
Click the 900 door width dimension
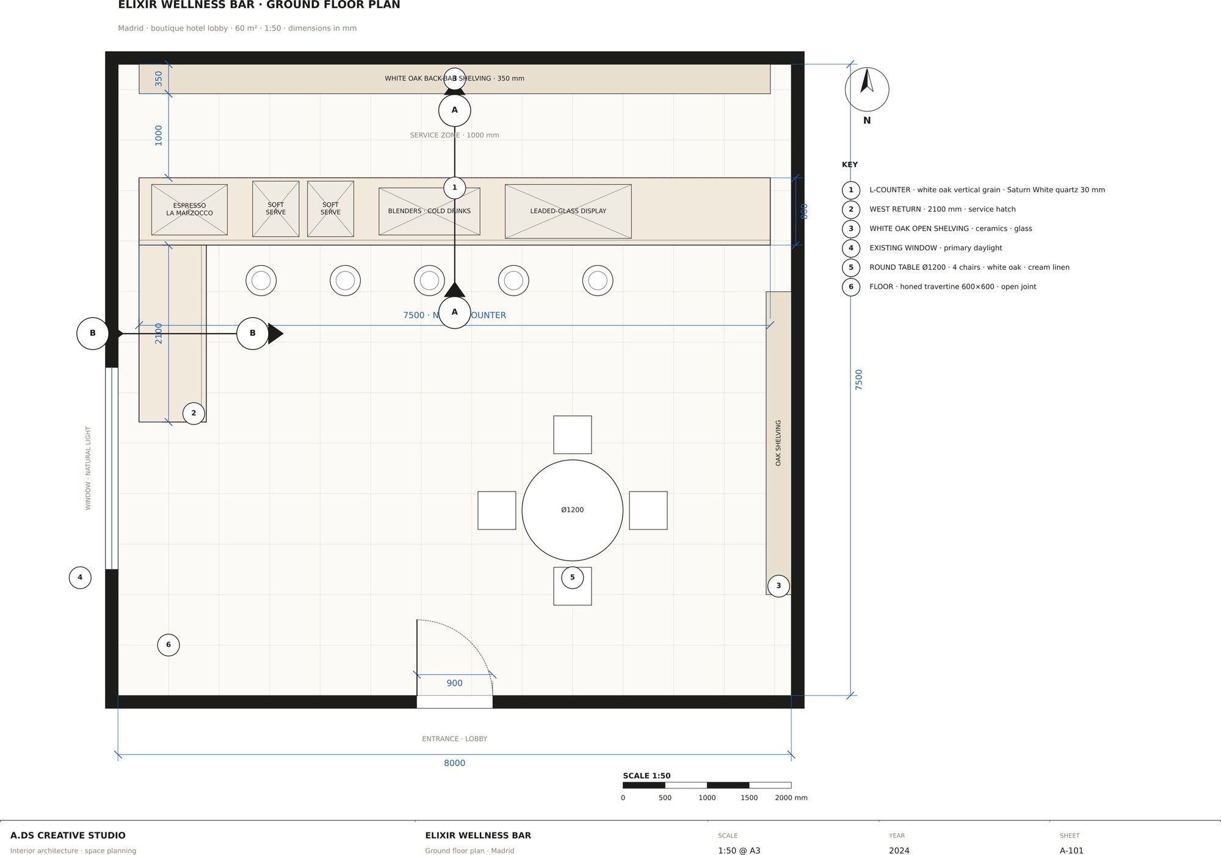point(454,683)
